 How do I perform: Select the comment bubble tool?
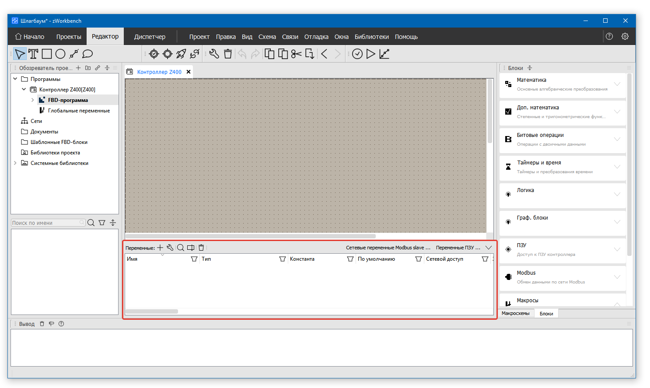87,54
